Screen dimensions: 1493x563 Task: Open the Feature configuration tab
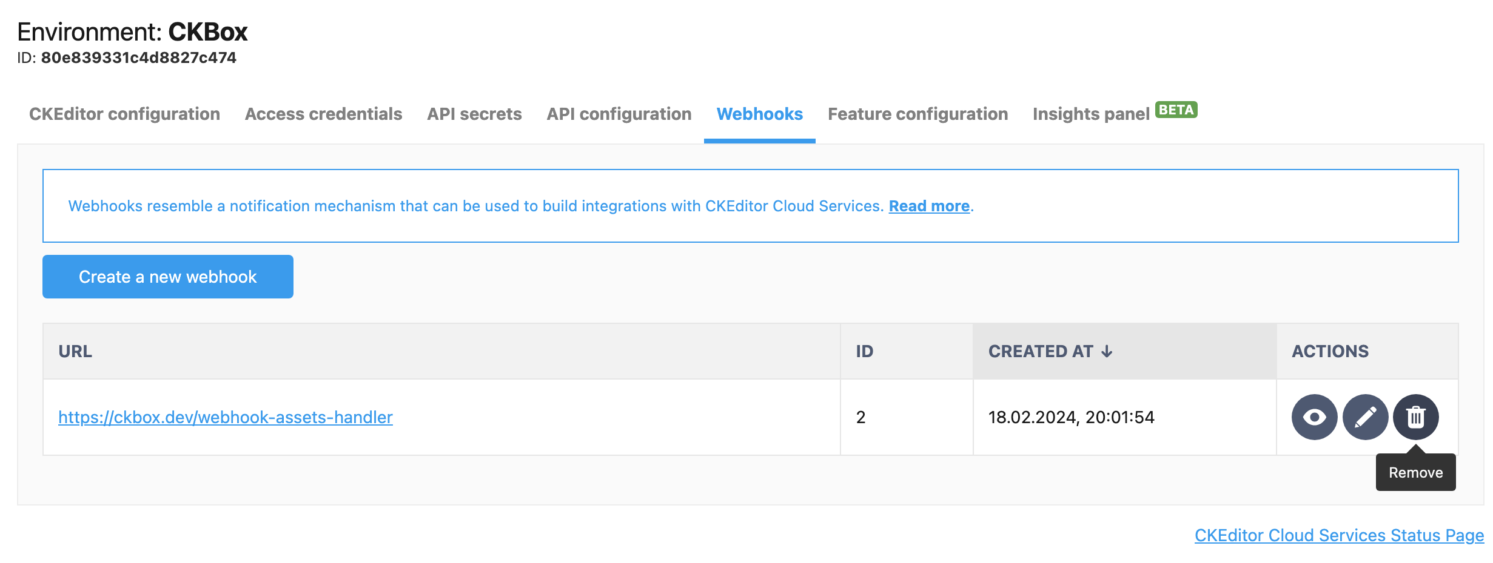918,114
